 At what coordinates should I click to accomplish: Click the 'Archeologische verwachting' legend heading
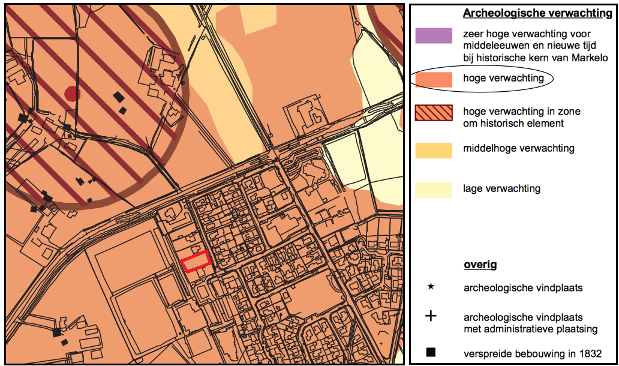click(x=537, y=13)
